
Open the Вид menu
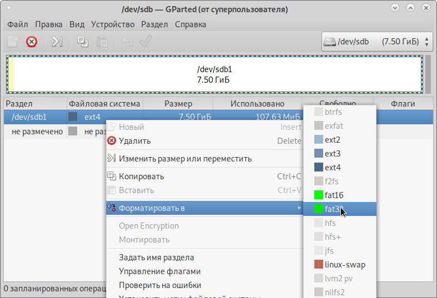point(77,24)
